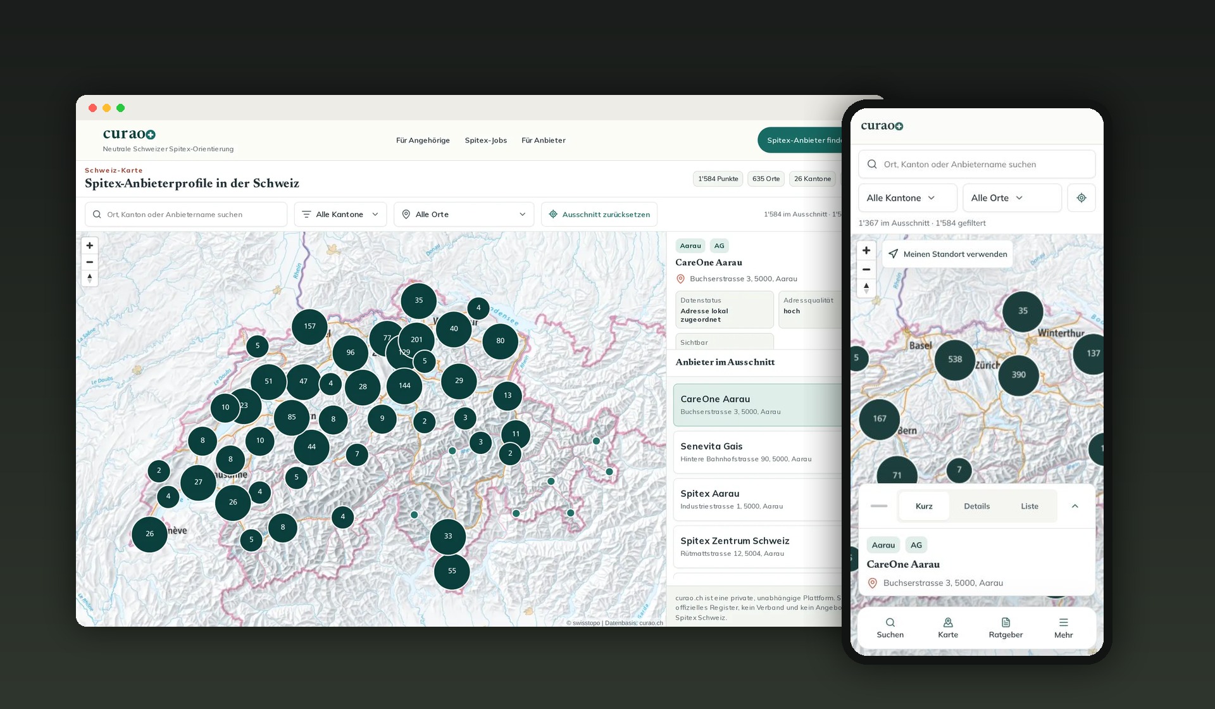Open the Alle Kantone dropdown on phone
This screenshot has width=1215, height=709.
[907, 198]
